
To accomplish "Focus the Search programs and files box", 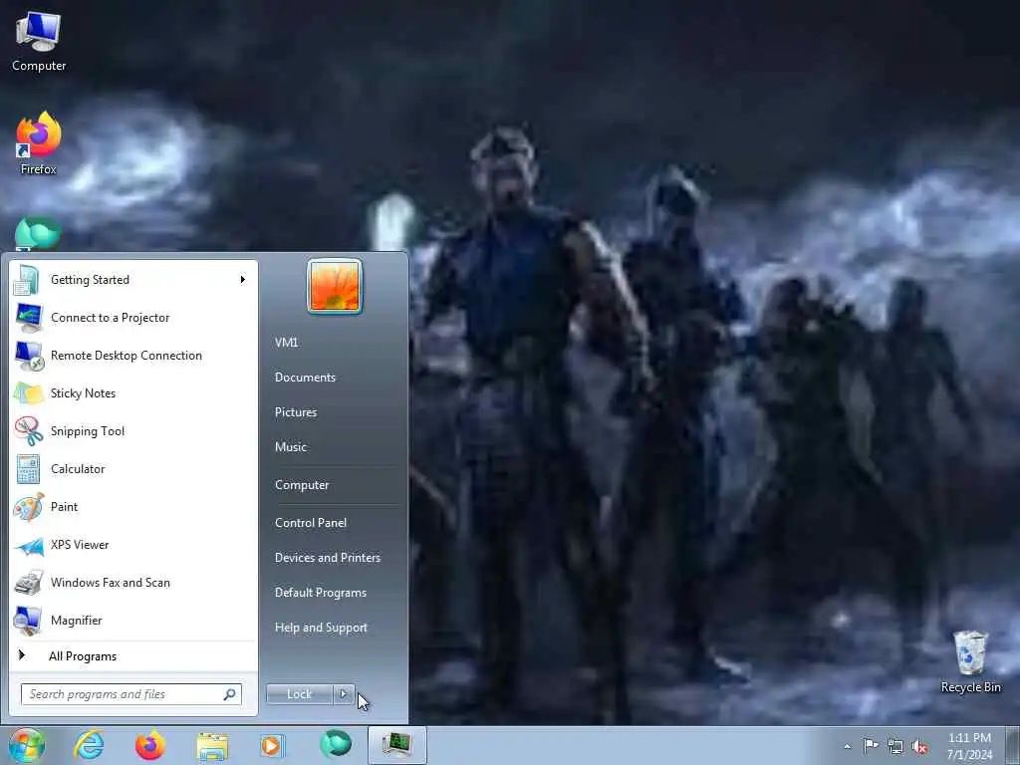I will [x=130, y=694].
